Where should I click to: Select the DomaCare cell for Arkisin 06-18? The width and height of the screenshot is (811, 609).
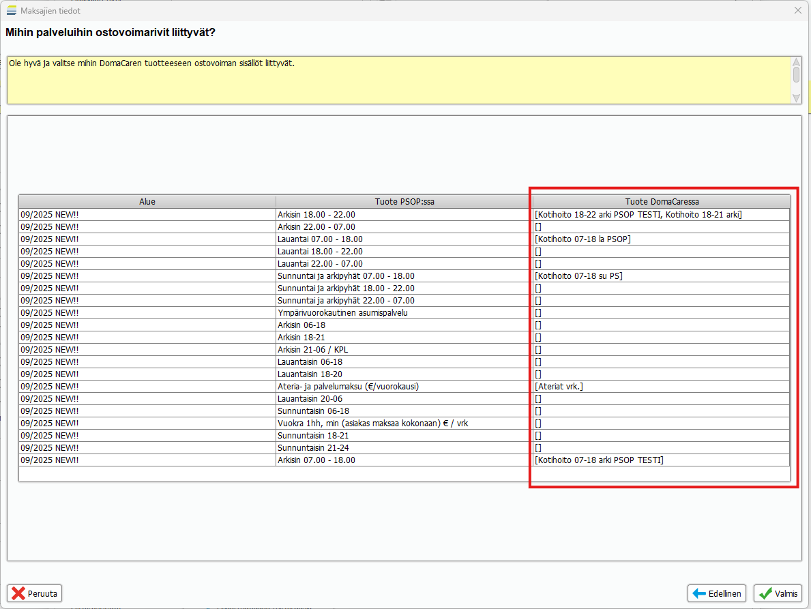point(662,325)
